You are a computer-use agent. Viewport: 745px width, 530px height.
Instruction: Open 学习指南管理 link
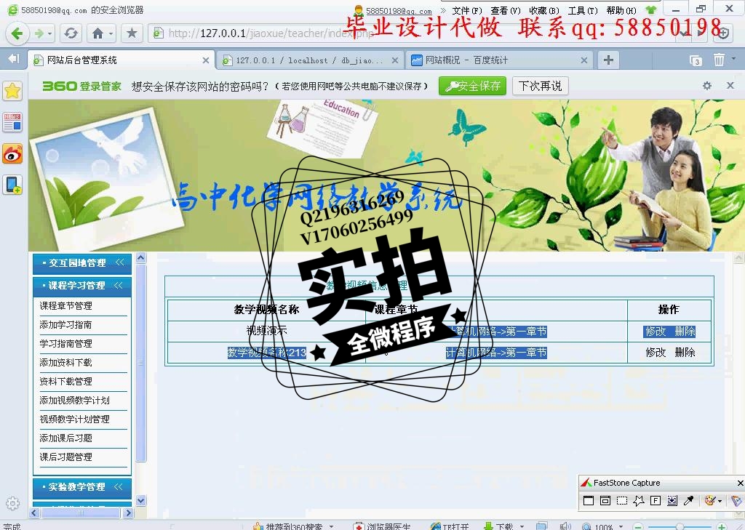pyautogui.click(x=65, y=344)
